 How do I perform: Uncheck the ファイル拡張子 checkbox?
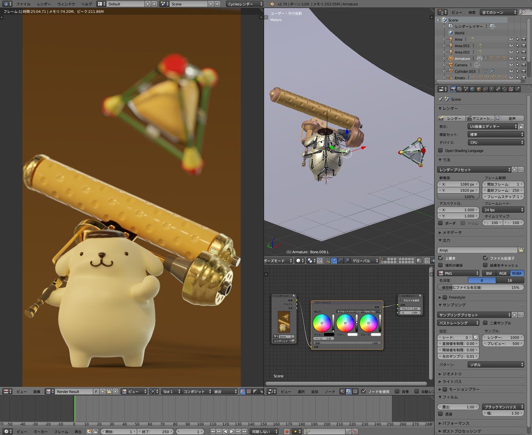coord(485,258)
